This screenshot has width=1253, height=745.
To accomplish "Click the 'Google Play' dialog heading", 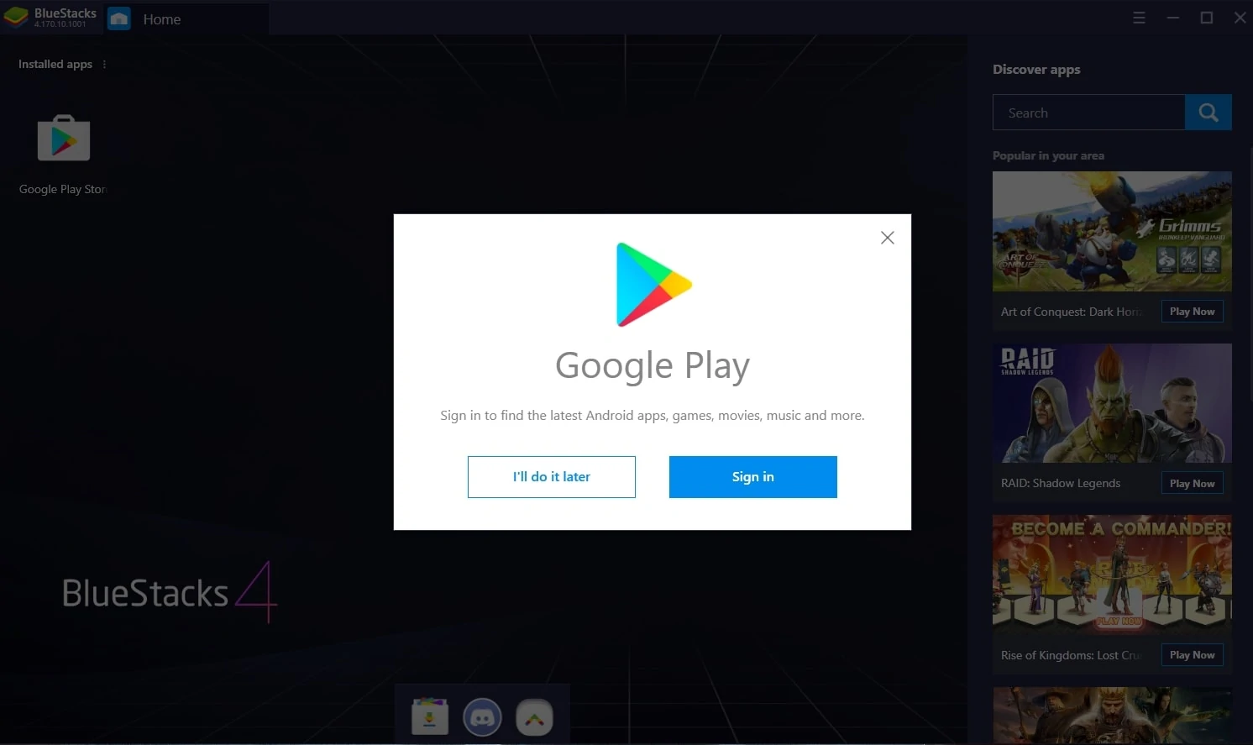I will (x=652, y=366).
